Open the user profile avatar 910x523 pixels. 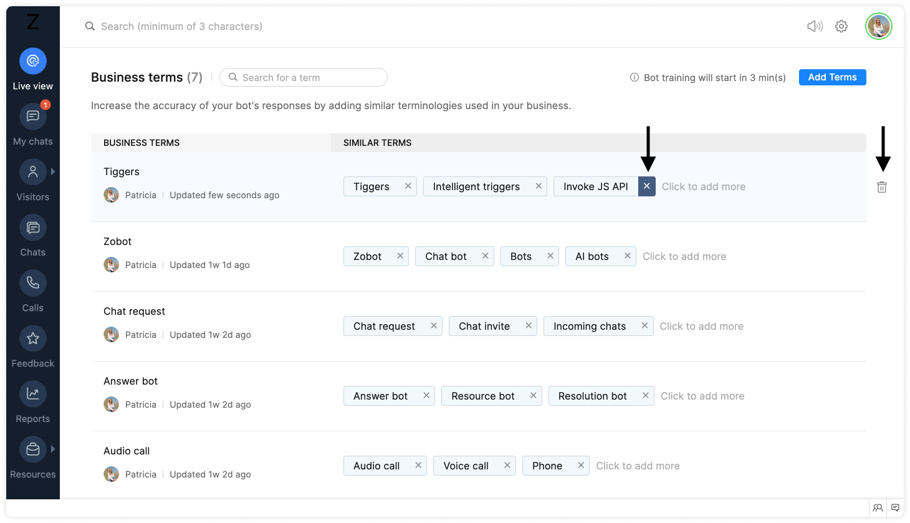point(879,26)
